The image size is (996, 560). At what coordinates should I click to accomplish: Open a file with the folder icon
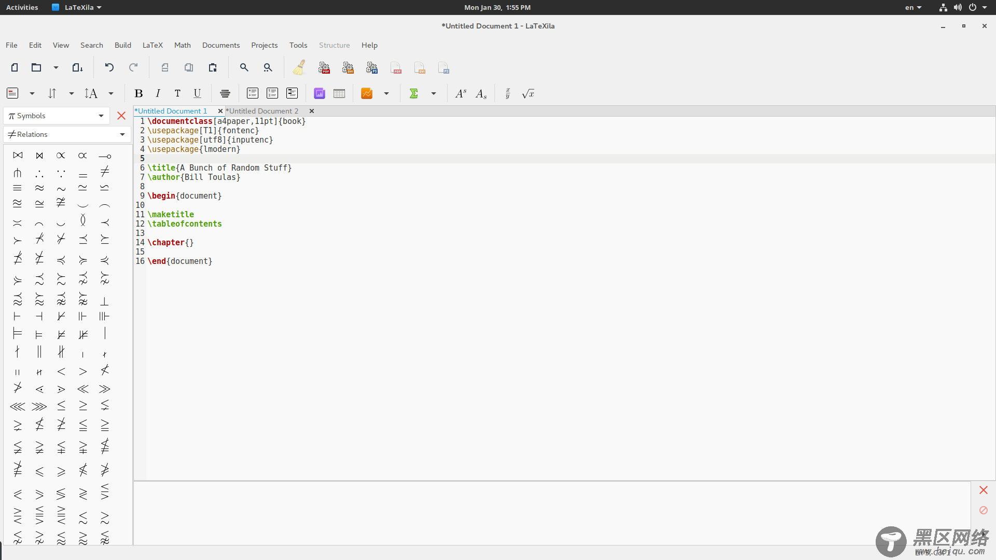[x=36, y=67]
